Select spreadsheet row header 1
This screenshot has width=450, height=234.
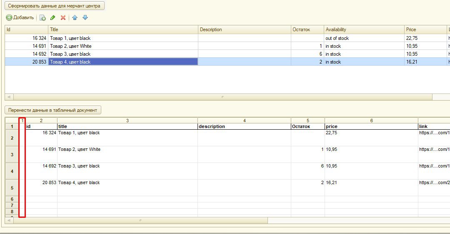pos(12,126)
